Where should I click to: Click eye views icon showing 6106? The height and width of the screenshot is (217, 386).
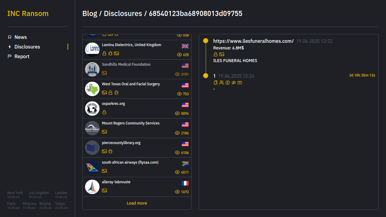coord(177,153)
